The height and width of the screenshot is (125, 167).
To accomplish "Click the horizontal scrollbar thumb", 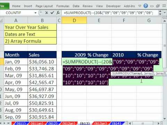I will tap(143, 123).
